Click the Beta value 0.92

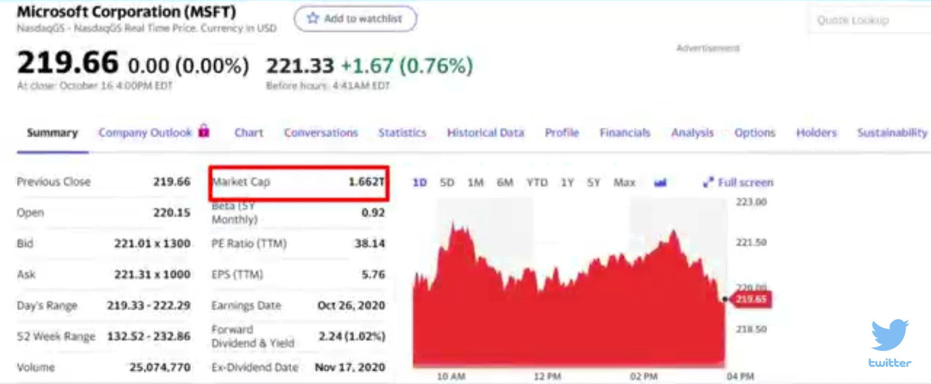(373, 213)
